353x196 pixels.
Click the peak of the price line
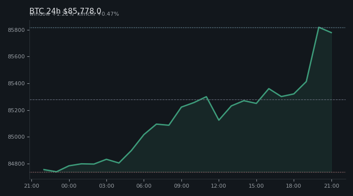319,27
